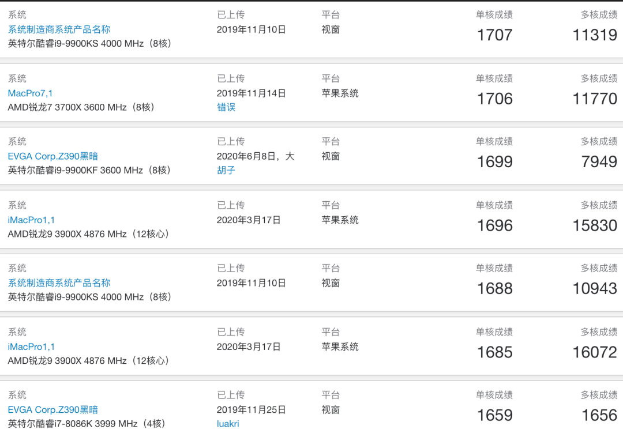The width and height of the screenshot is (623, 437).
Task: Open 系统制造商系统产品名称 link scoring 1707
Action: click(59, 29)
